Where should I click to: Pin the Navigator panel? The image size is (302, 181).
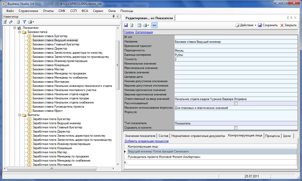click(113, 16)
